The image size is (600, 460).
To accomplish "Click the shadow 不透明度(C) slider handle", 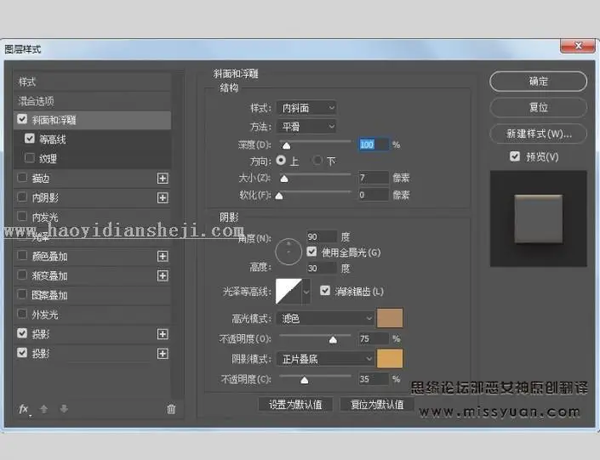I will [x=304, y=380].
